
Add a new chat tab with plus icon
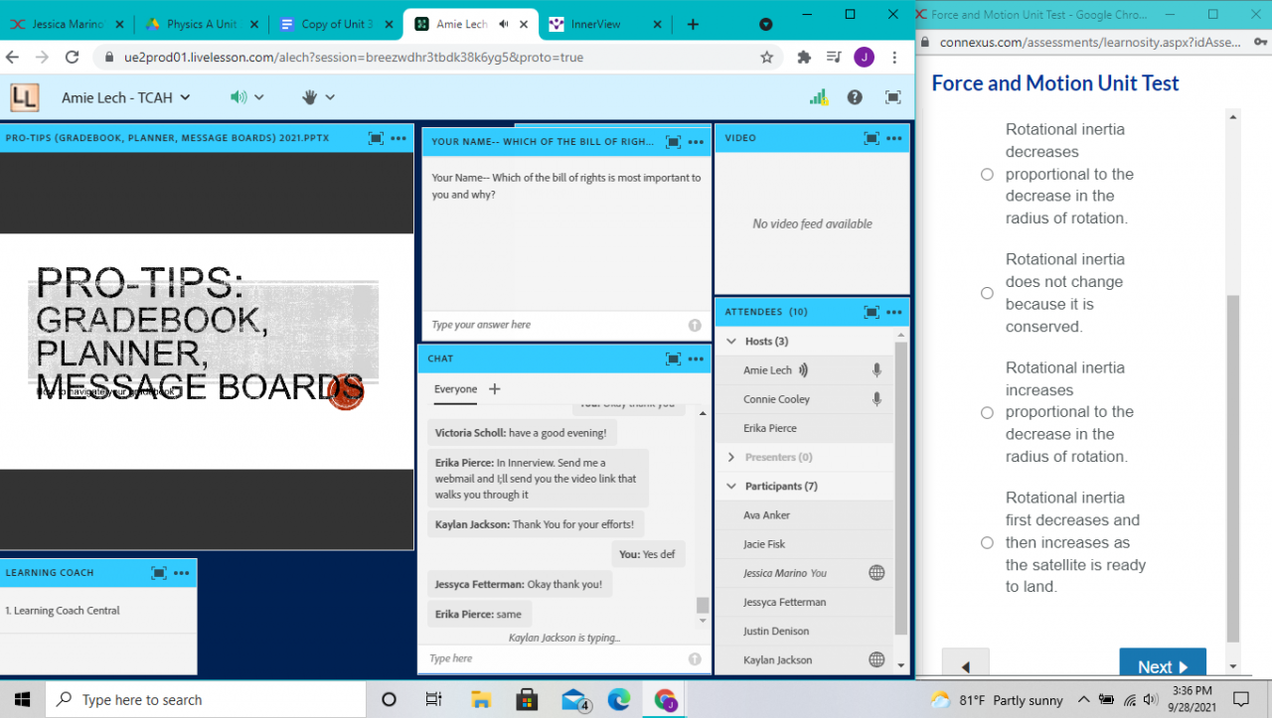pyautogui.click(x=495, y=389)
